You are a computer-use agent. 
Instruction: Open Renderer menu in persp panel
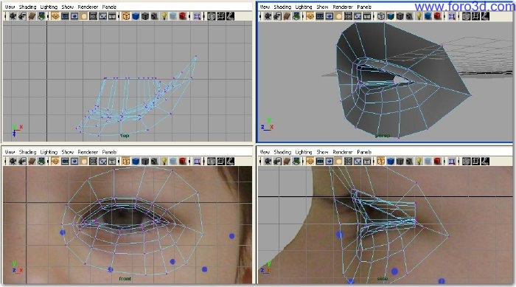point(343,7)
